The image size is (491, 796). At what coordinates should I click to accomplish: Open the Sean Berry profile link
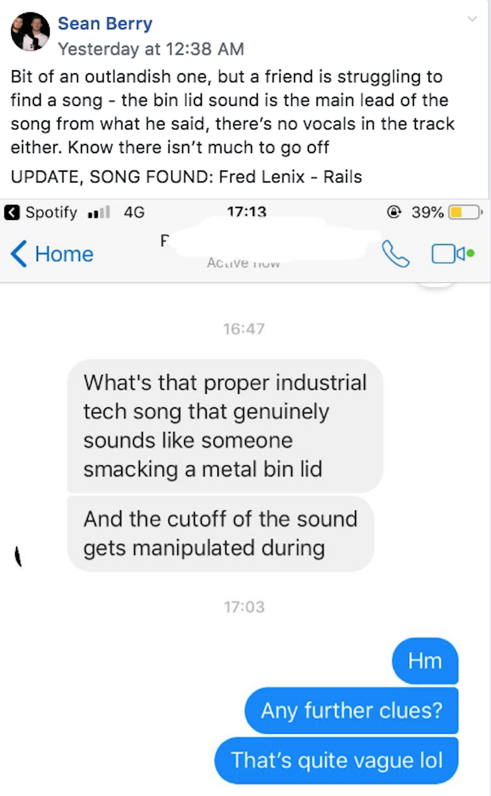click(105, 24)
